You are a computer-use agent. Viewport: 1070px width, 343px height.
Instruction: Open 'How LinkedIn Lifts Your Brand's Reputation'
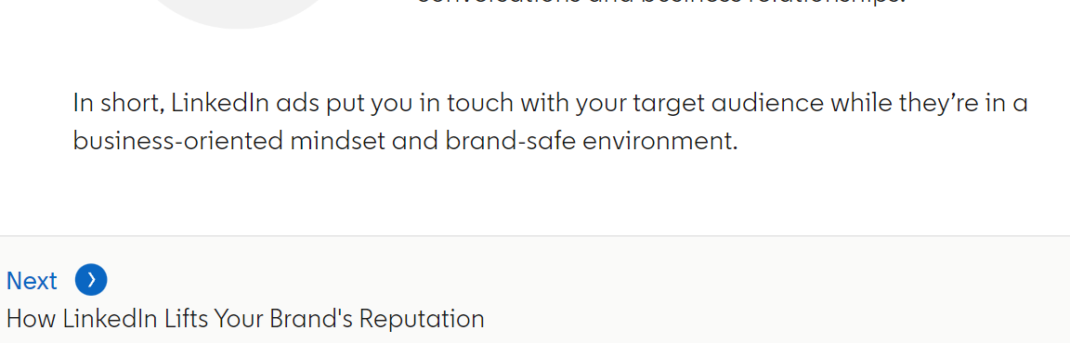pyautogui.click(x=245, y=319)
